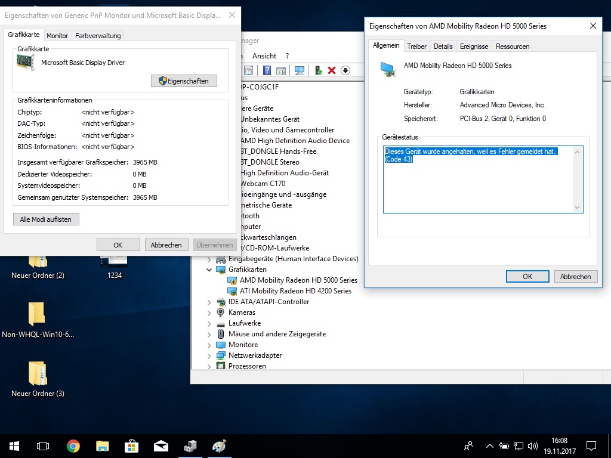Select the Non-WHQL-Win10 desktop folder
Screen dimensions: 611x458
coord(38,320)
